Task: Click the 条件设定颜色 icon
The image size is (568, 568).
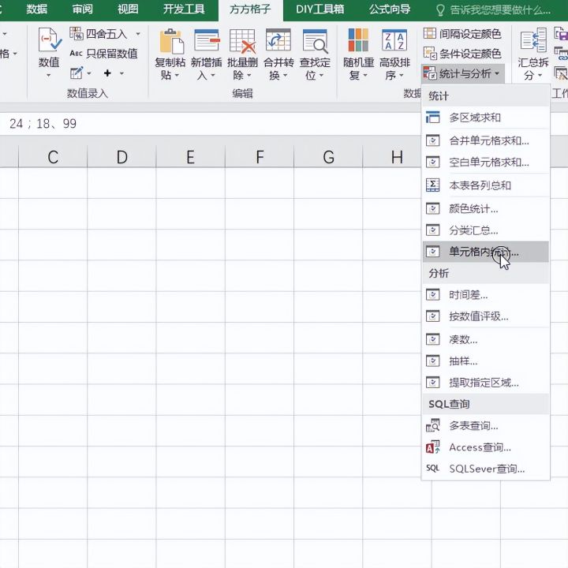Action: 430,54
